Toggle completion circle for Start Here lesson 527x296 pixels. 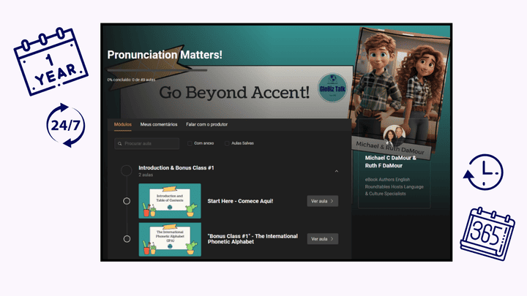click(x=127, y=201)
